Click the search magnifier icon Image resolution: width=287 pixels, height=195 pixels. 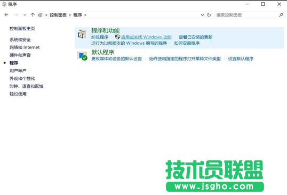coord(281,15)
